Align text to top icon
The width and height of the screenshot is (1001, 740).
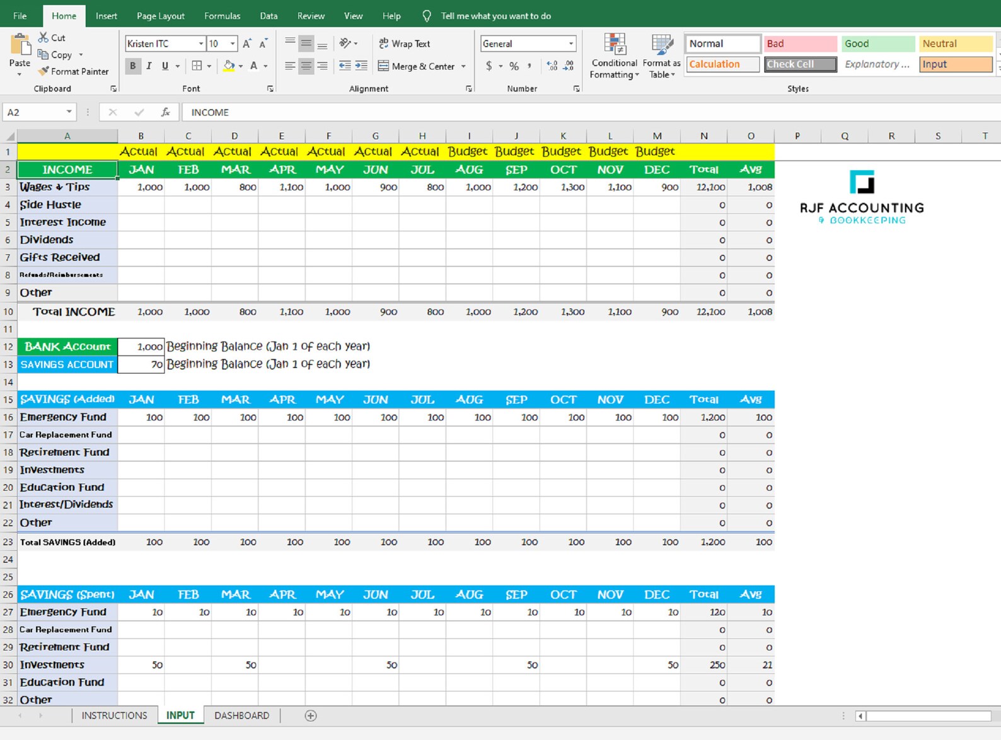[290, 43]
